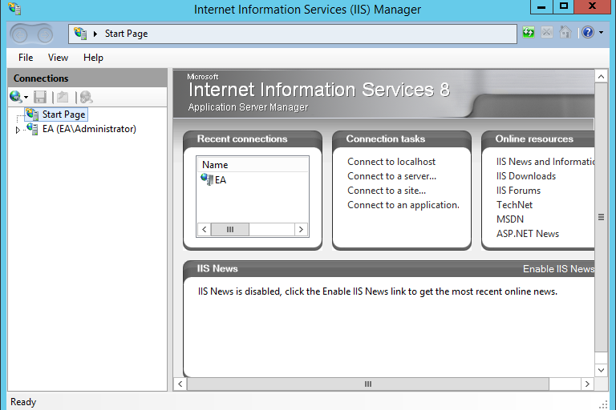Click the main horizontal scrollbar thumb

(367, 384)
